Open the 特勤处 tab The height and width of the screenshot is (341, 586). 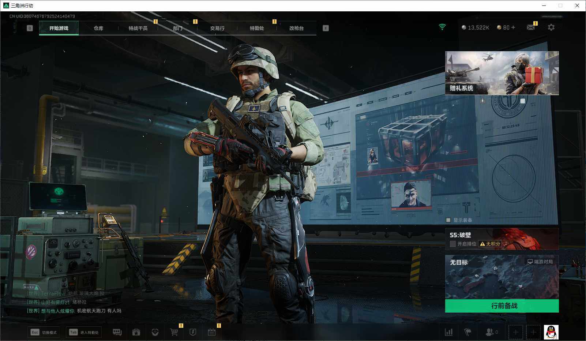click(x=257, y=28)
